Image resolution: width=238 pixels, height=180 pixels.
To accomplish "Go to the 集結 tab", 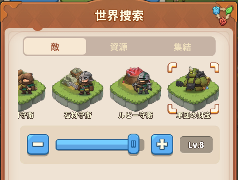I will click(x=182, y=46).
